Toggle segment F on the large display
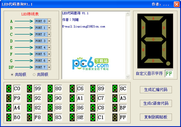The width and height of the screenshot is (181, 127). (143, 28)
